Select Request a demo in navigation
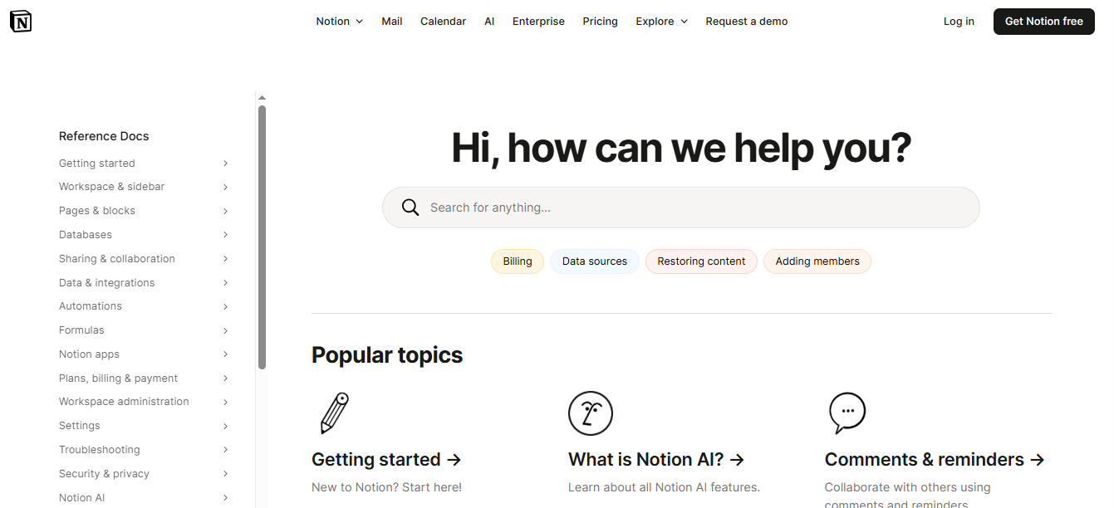The height and width of the screenshot is (508, 1114). pos(747,22)
